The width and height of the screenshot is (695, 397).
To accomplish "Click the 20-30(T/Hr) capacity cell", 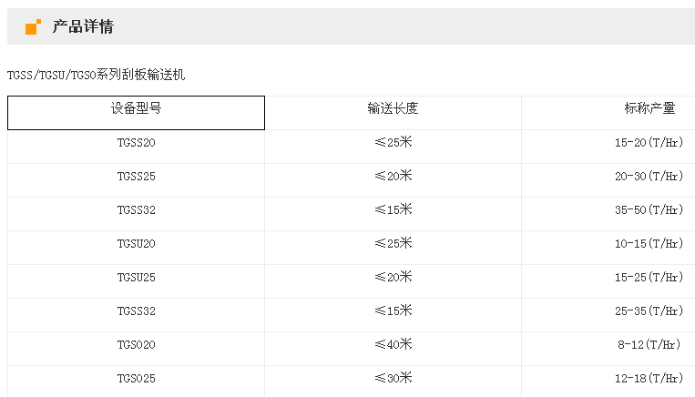I will (x=649, y=177).
